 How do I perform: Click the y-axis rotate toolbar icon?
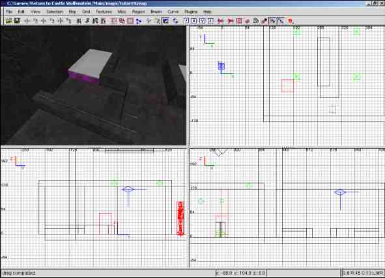[x=52, y=21]
